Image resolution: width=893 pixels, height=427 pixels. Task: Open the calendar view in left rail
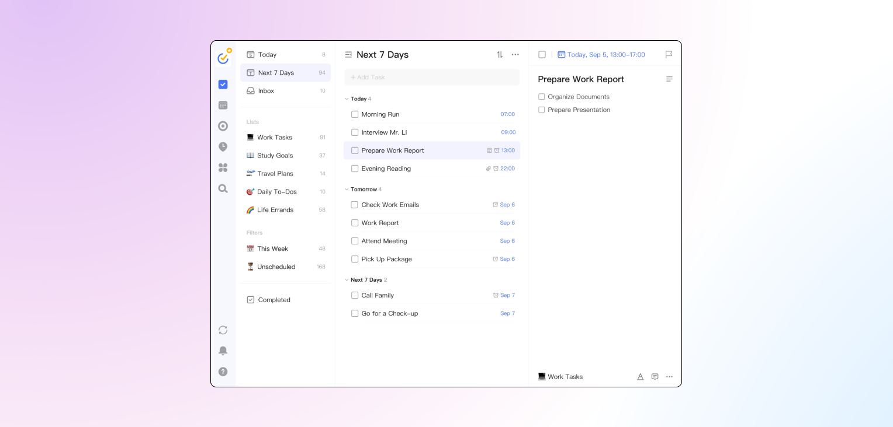tap(223, 106)
